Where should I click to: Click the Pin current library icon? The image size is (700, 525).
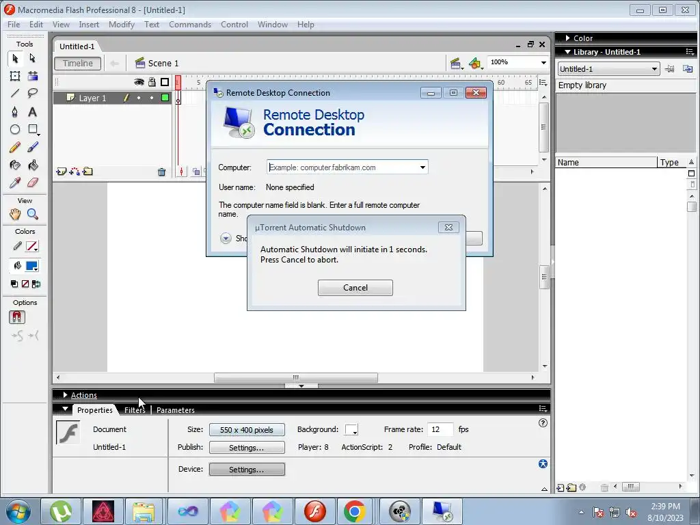(x=670, y=69)
